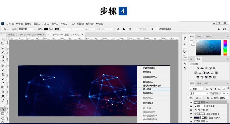Select the Hand tool

click(3, 118)
